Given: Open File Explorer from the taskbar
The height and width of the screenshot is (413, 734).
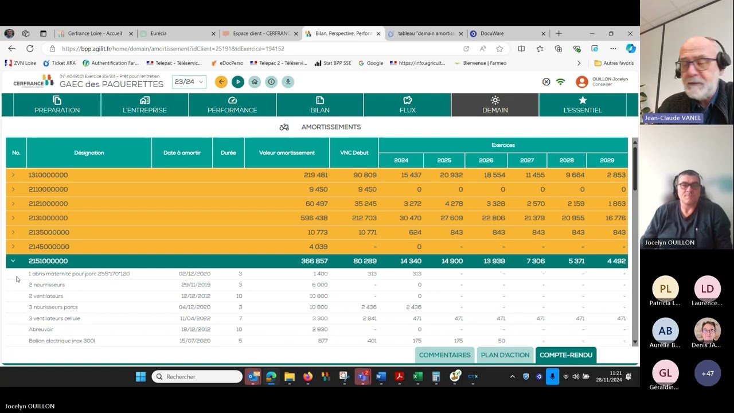Looking at the screenshot, I should click(290, 377).
